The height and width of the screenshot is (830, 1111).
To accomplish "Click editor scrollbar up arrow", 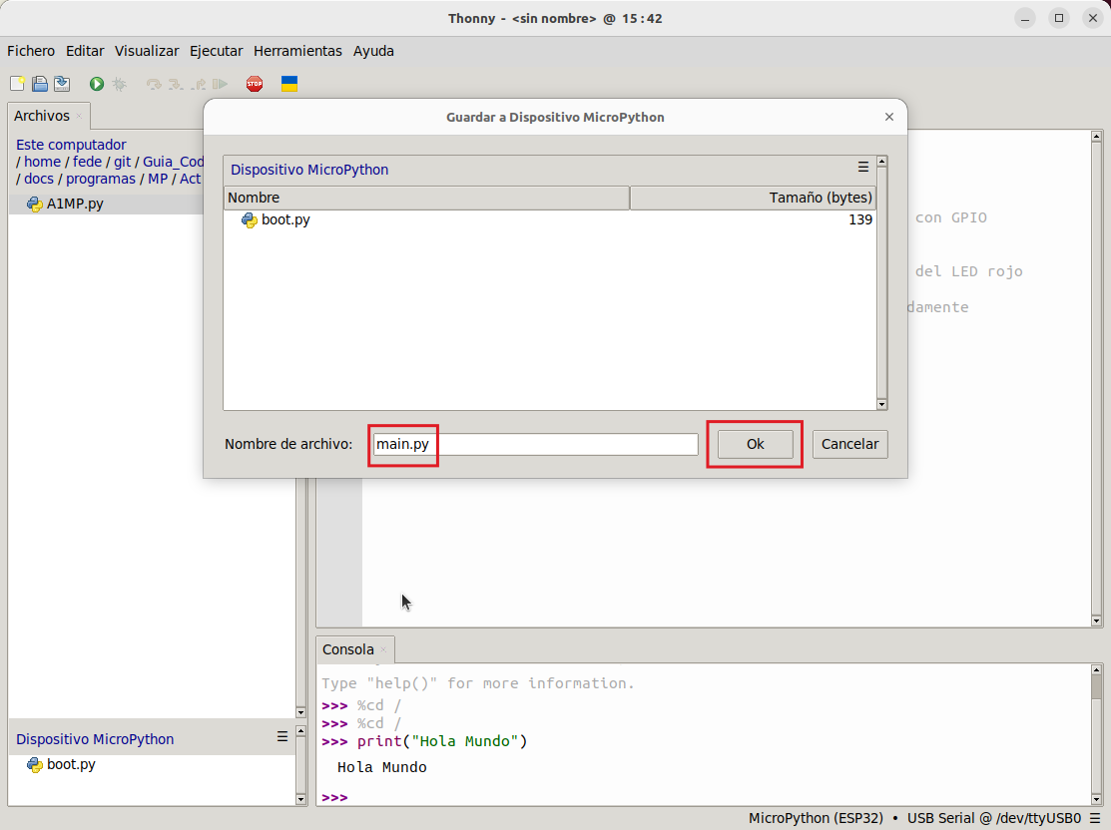I will click(x=1097, y=136).
